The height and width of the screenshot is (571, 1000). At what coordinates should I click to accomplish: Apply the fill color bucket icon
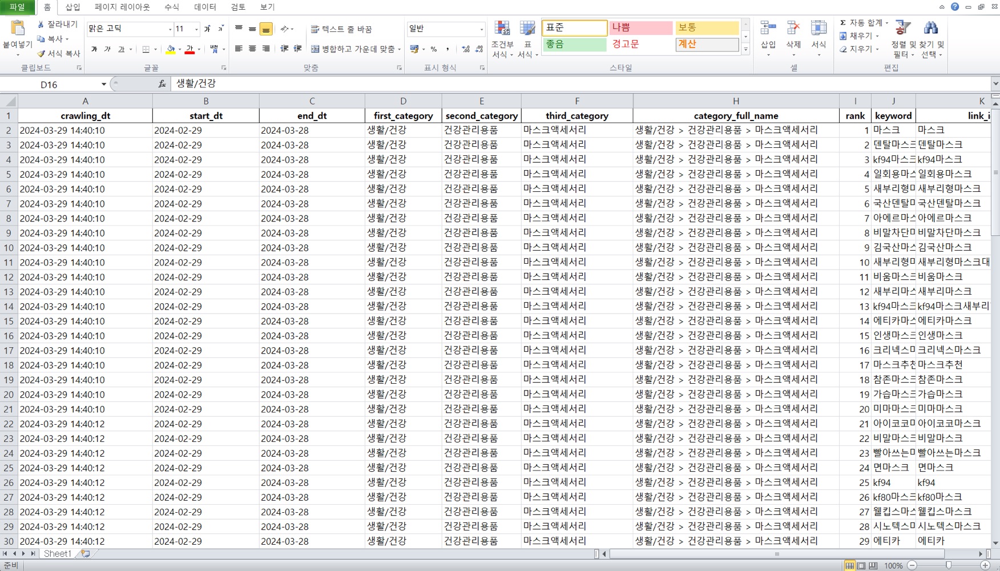coord(170,50)
